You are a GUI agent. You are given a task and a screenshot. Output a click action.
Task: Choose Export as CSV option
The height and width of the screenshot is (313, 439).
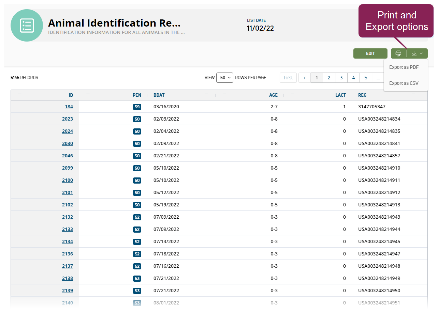click(x=404, y=83)
